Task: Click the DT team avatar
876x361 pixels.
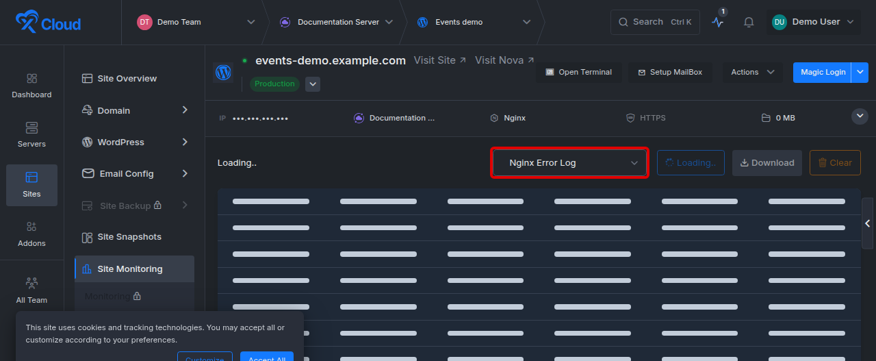Action: 144,22
